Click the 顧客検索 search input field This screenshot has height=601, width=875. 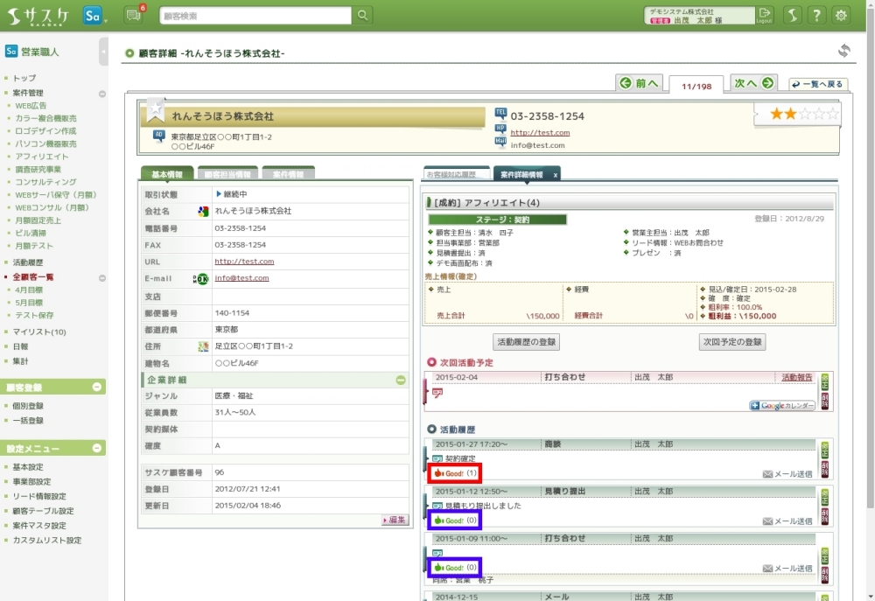click(255, 16)
